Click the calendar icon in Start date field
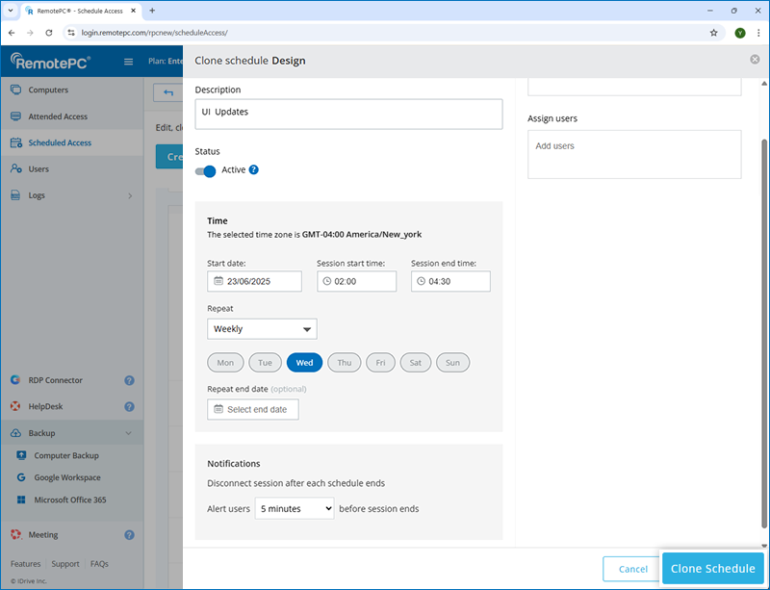Screen dimensions: 770x590 [x=218, y=281]
